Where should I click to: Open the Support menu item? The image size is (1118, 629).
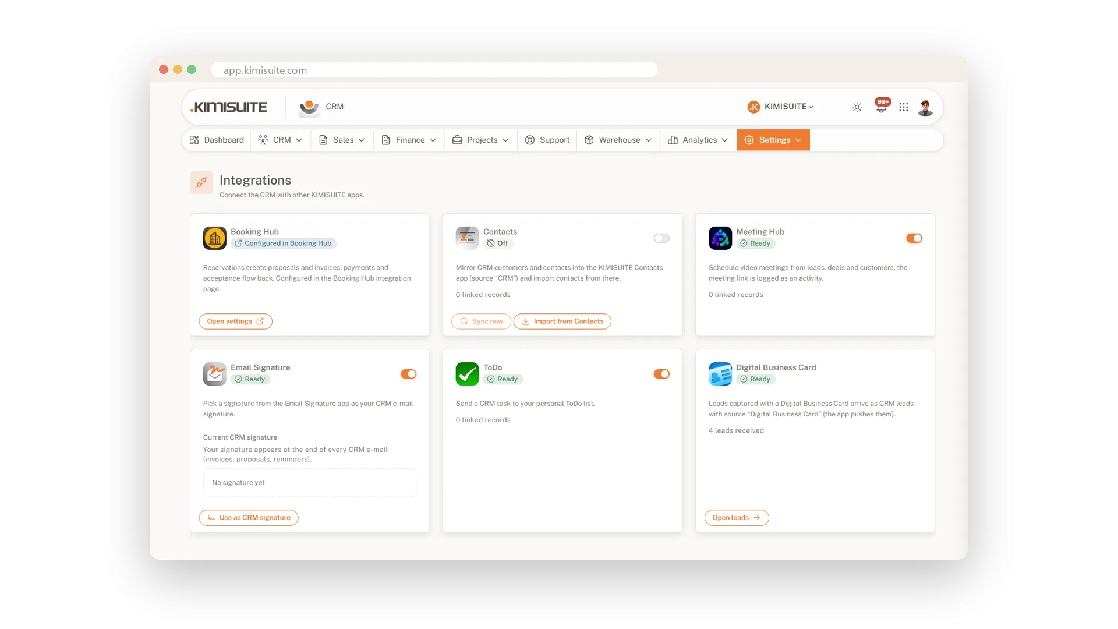(x=547, y=140)
